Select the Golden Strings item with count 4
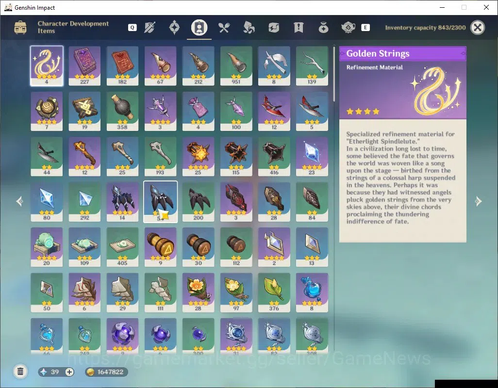The image size is (498, 388). 47,66
